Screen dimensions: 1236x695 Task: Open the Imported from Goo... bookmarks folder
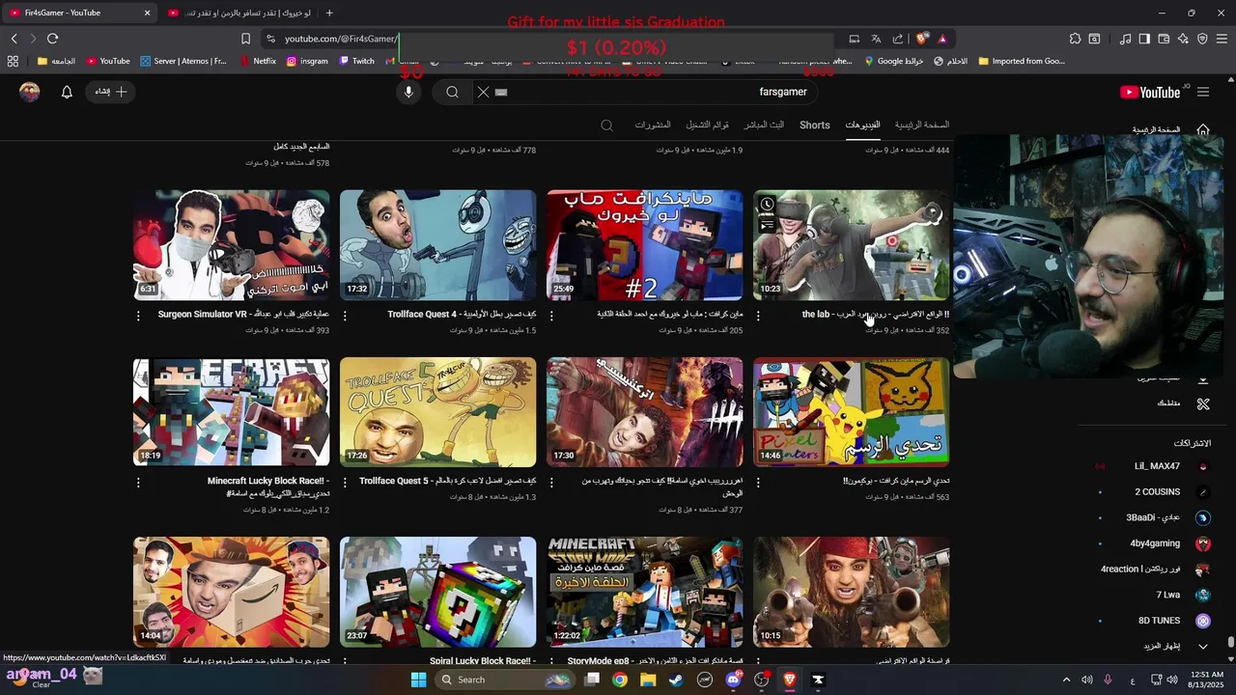(1022, 61)
